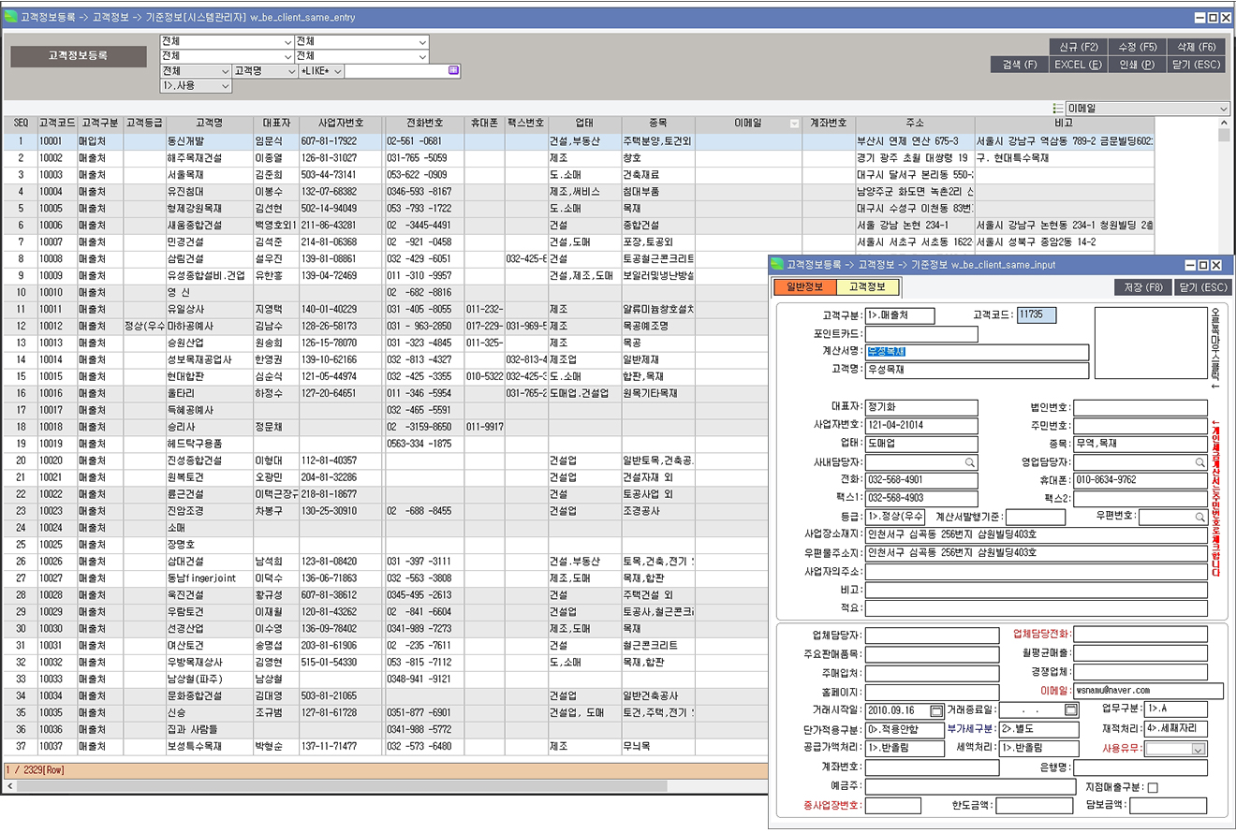Open the 사용유무 dropdown in dialog

coord(1199,749)
